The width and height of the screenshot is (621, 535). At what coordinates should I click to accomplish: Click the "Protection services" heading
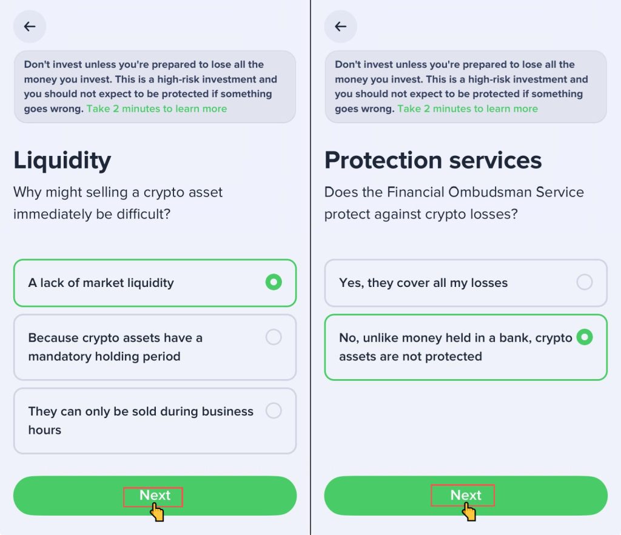(433, 161)
